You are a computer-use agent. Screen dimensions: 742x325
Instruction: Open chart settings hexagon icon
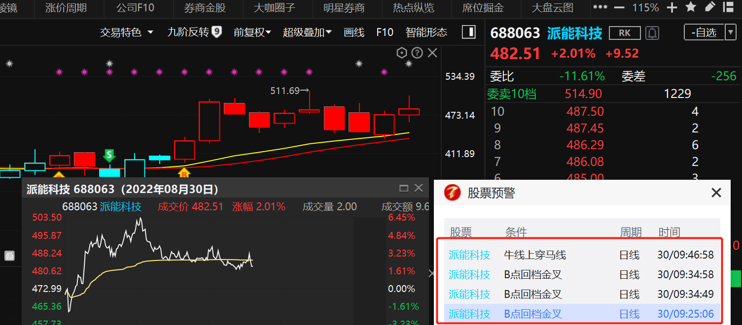402,53
